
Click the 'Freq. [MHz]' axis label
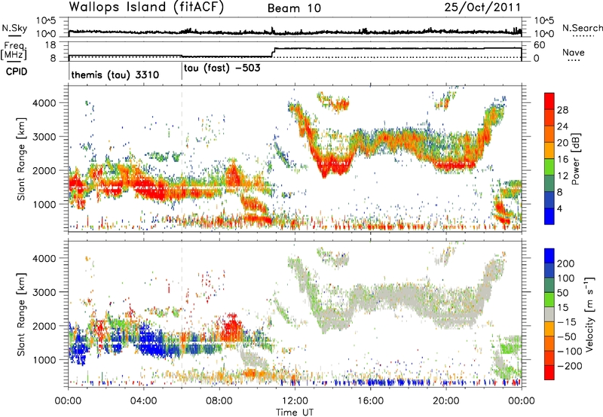pos(14,51)
